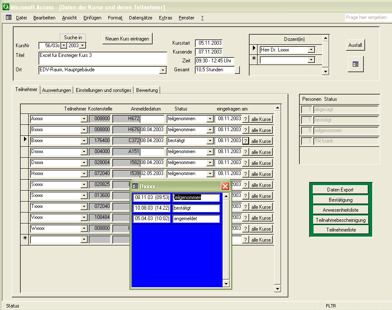Screen dimensions: 392x310
Task: Open the form control icon left of Datei
Action: click(x=8, y=18)
